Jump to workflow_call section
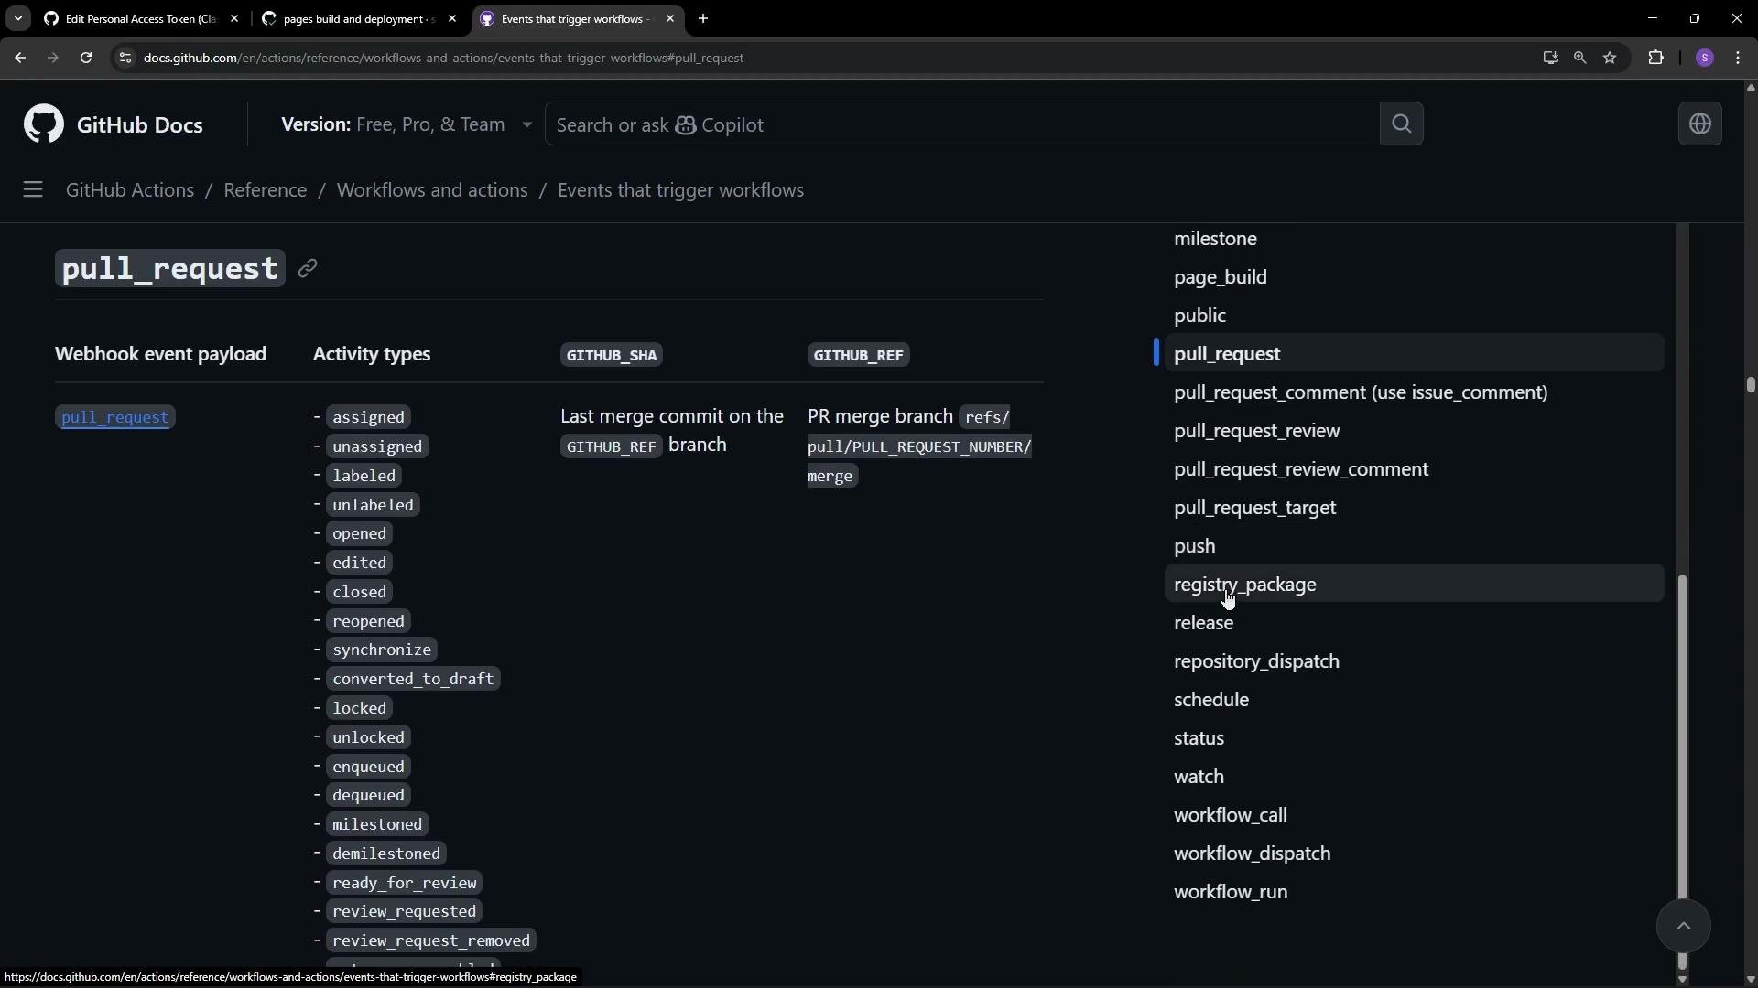The width and height of the screenshot is (1758, 988). pyautogui.click(x=1230, y=815)
